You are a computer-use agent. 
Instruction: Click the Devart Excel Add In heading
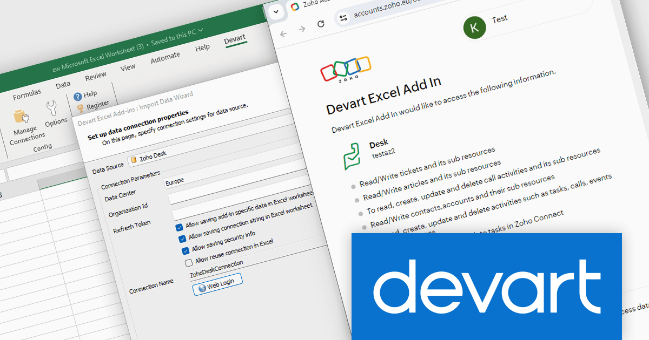[384, 96]
